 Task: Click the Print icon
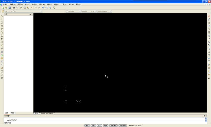14,8
